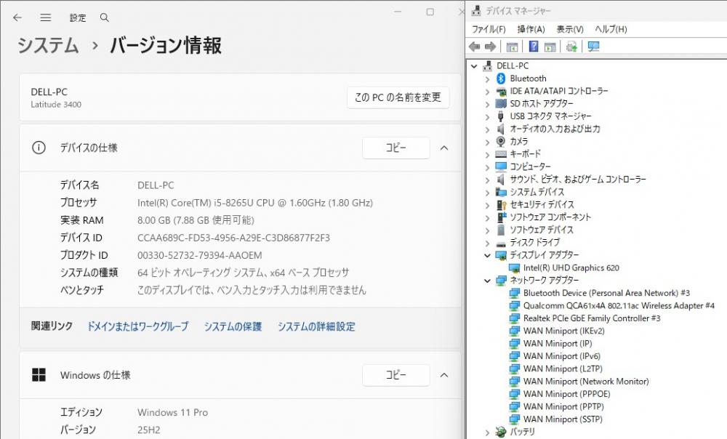Expand the ソフトウェア コンポーネント node arrow
This screenshot has width=727, height=439.
pyautogui.click(x=487, y=217)
